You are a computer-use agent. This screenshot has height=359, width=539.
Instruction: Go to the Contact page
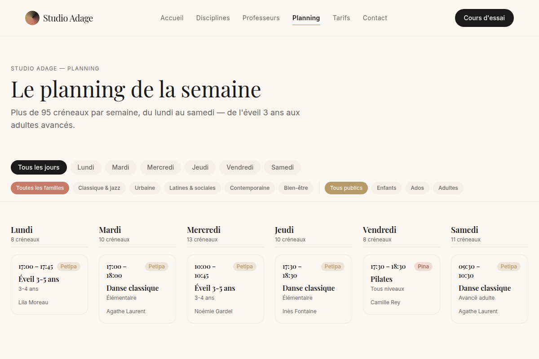375,18
